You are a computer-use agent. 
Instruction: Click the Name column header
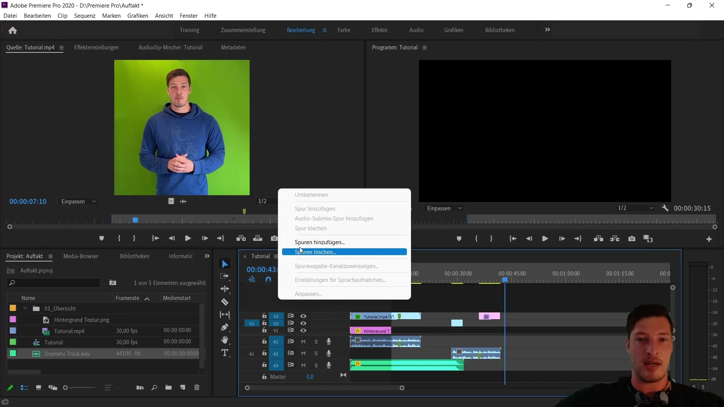(x=28, y=298)
